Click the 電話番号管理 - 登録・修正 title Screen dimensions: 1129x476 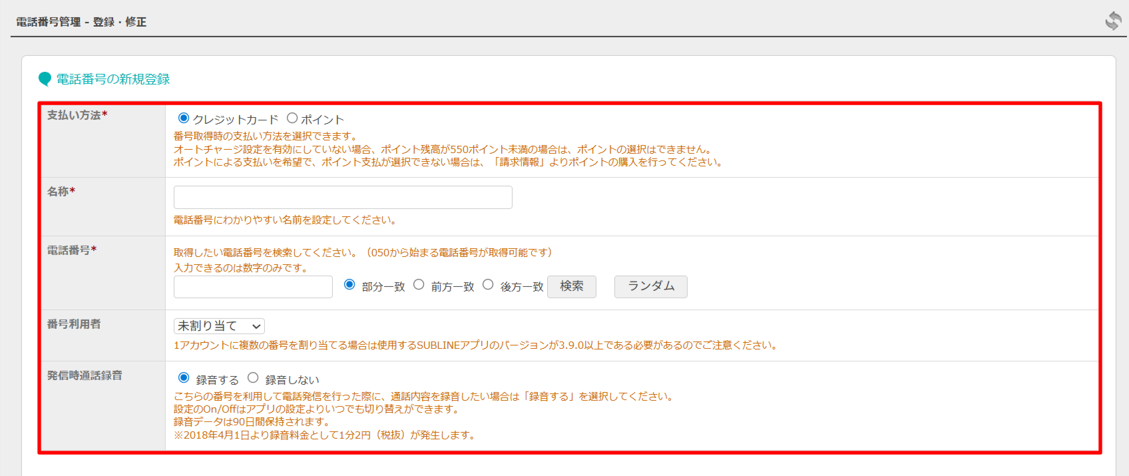coord(81,22)
